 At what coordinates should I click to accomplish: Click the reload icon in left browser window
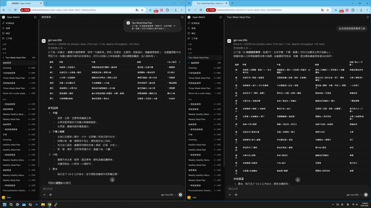16,10
